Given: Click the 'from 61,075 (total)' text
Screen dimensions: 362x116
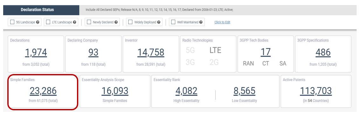Looking at the screenshot, I should coord(43,101).
